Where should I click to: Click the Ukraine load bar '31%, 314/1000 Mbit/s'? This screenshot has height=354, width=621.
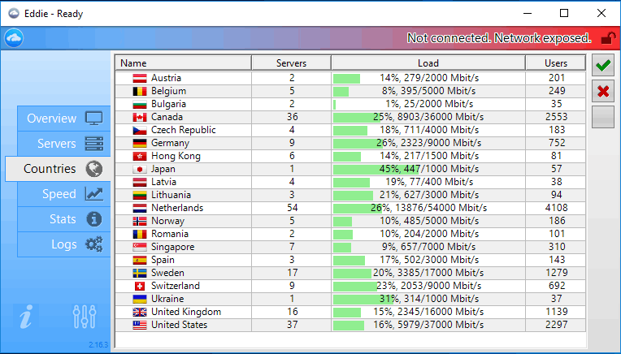point(428,299)
